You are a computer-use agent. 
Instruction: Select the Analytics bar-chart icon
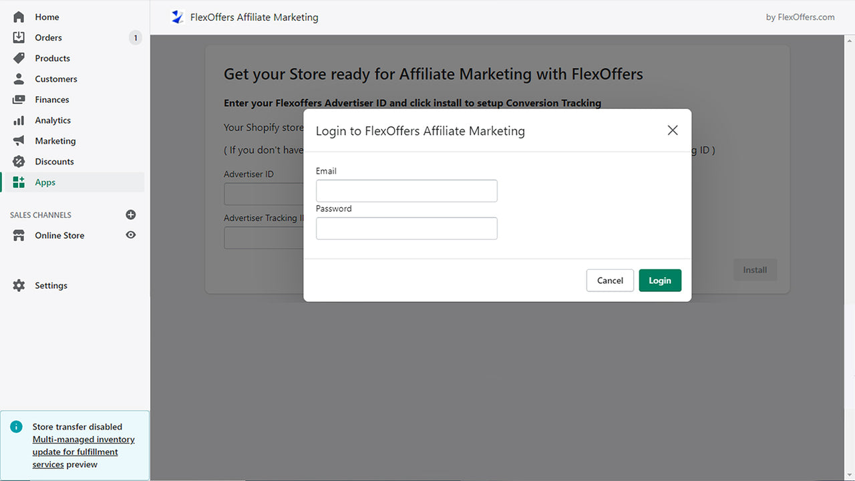pos(19,120)
